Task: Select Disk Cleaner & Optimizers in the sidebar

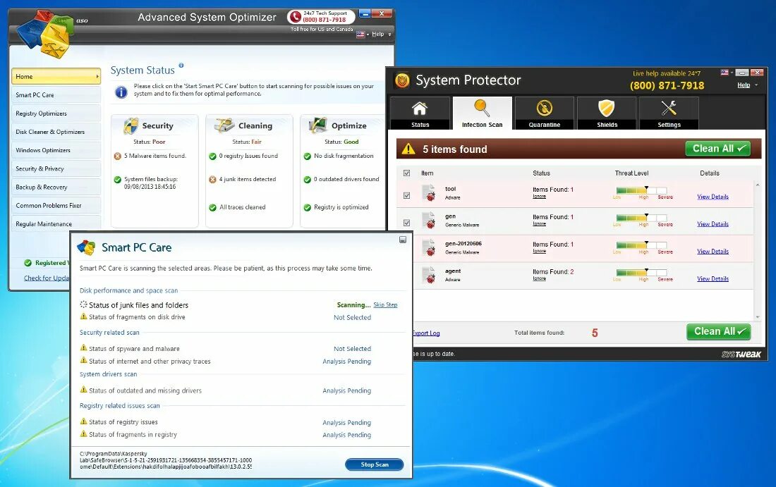Action: [x=56, y=132]
